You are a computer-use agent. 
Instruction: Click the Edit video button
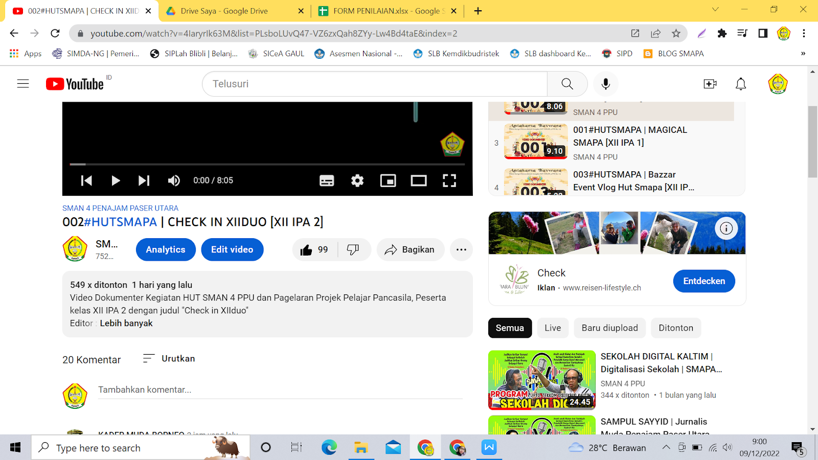pos(232,249)
